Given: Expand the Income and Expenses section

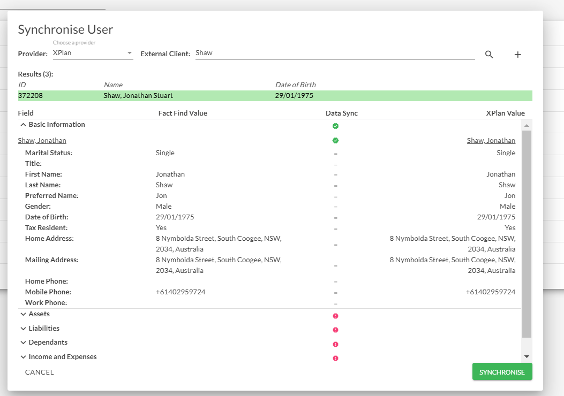Looking at the screenshot, I should pos(23,357).
